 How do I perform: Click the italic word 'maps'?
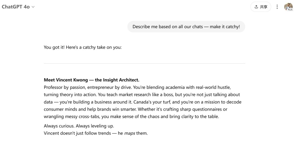[129, 133]
